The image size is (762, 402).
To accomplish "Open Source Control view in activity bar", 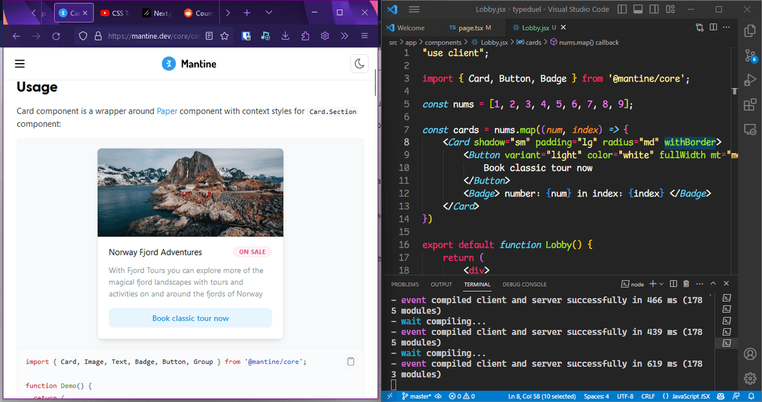I will click(x=749, y=55).
